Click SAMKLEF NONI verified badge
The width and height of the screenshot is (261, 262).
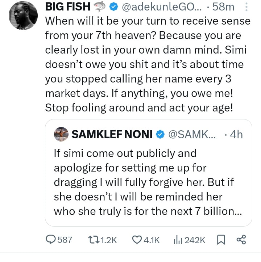(159, 135)
